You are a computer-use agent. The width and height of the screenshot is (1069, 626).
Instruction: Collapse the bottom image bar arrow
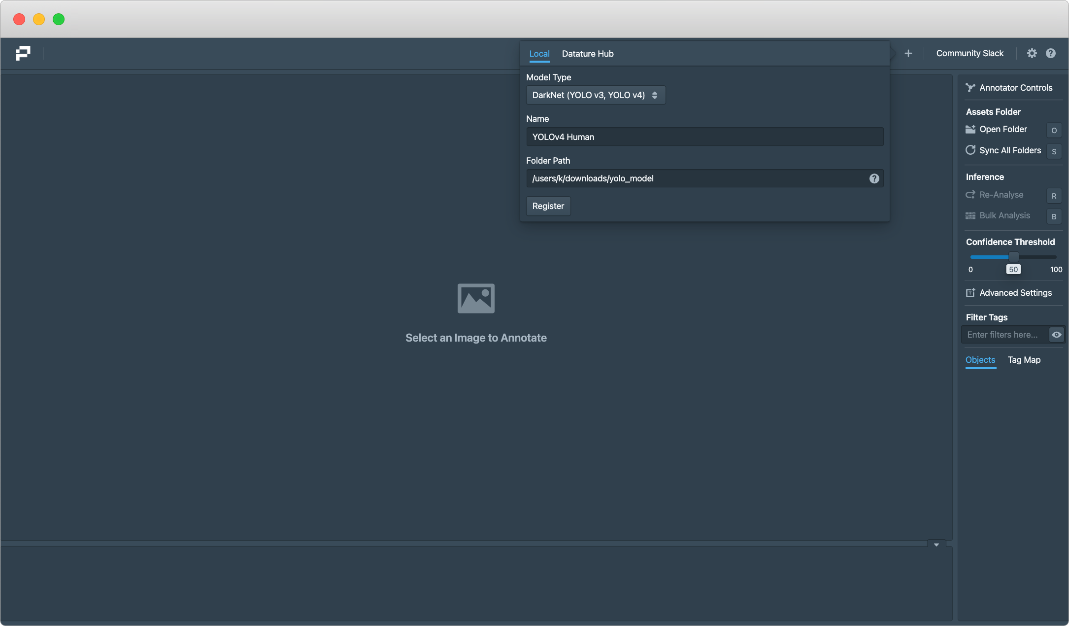936,545
